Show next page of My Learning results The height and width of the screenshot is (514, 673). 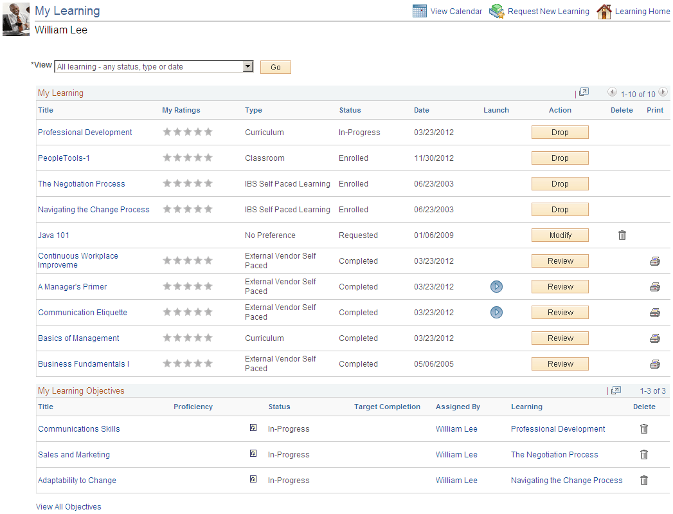[x=663, y=92]
